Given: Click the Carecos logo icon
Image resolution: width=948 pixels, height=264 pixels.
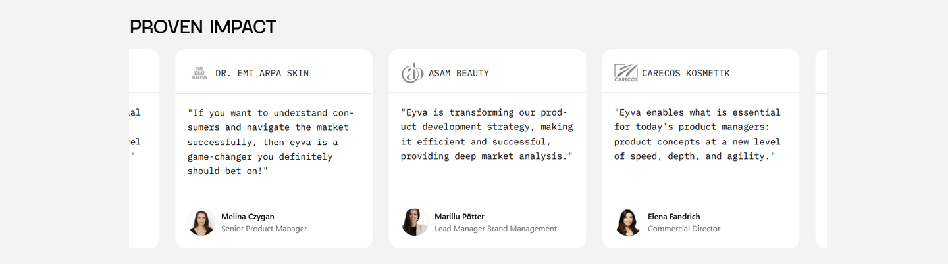Looking at the screenshot, I should pos(625,73).
